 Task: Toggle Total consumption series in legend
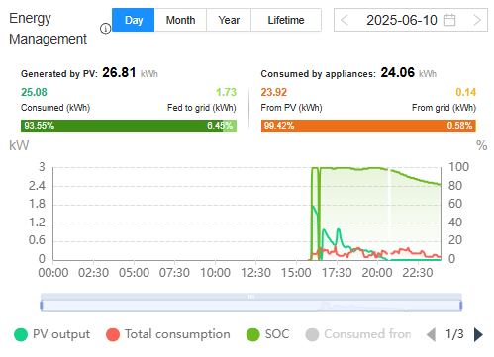pos(168,334)
